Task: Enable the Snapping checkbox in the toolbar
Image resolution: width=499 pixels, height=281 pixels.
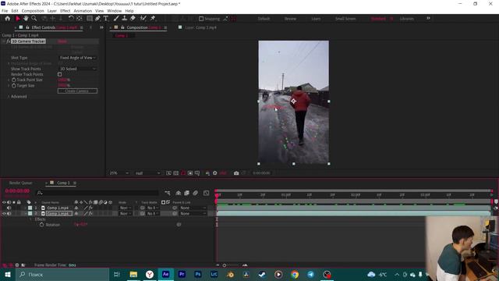Action: coord(201,19)
